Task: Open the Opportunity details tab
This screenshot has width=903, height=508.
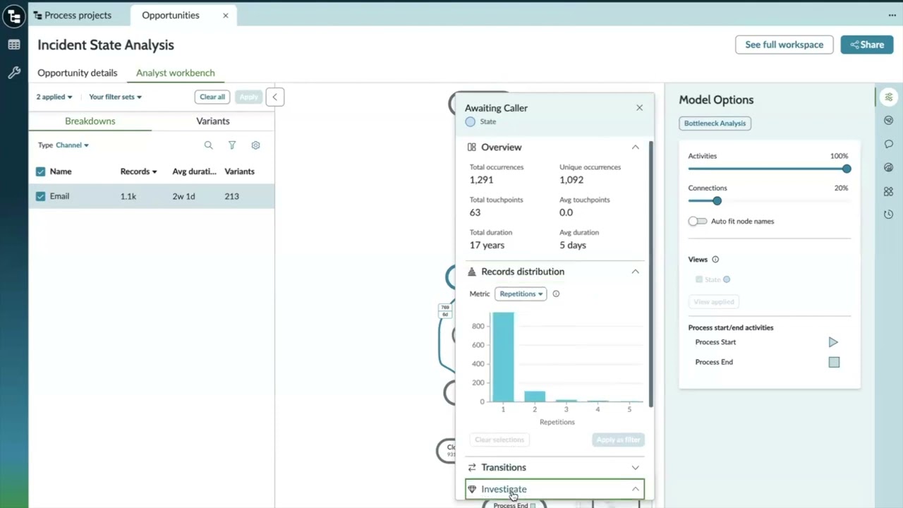Action: (x=78, y=73)
